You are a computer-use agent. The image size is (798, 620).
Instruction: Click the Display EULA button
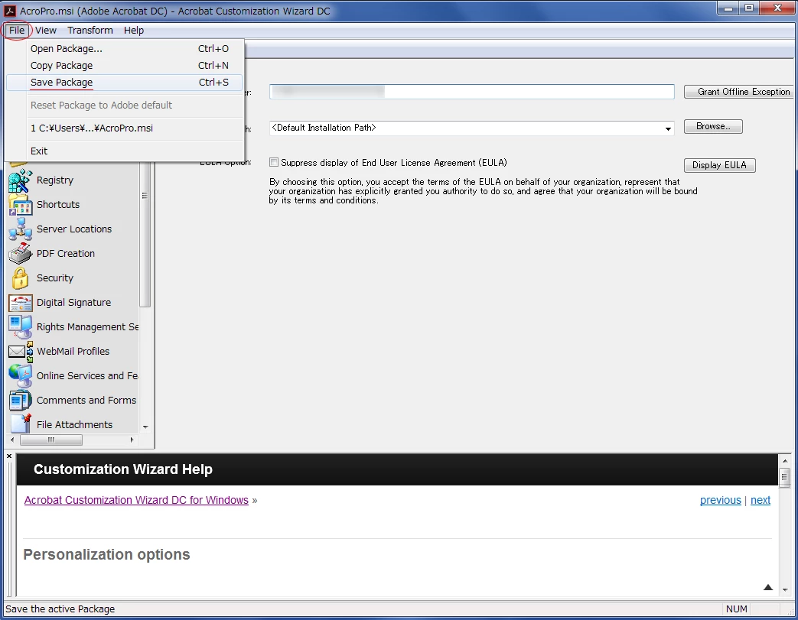[719, 165]
